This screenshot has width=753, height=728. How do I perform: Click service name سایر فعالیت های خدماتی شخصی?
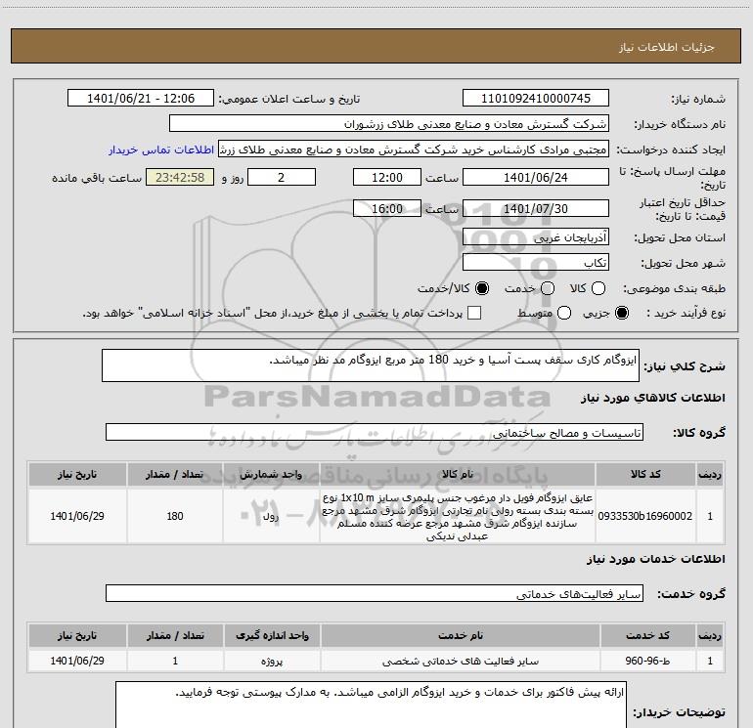(x=460, y=661)
